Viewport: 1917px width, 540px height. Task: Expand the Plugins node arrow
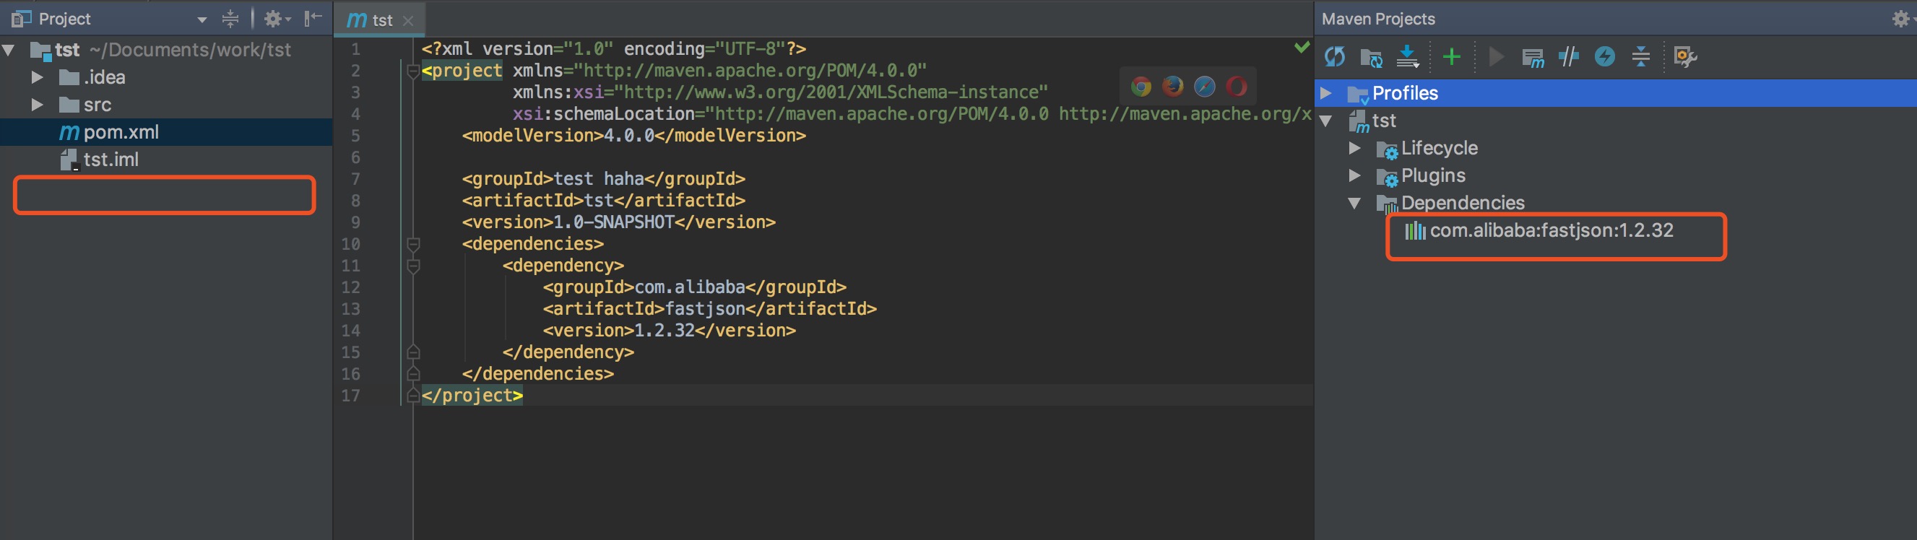point(1354,175)
